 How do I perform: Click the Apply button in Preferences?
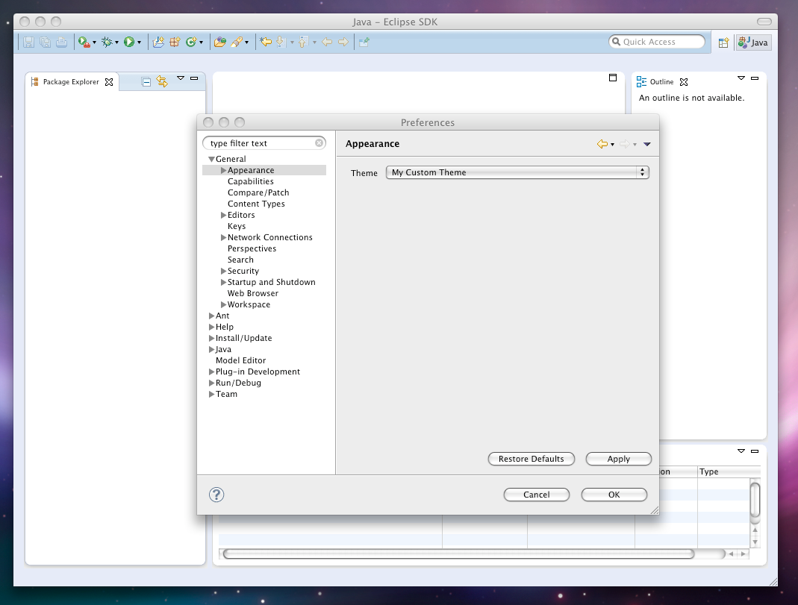pyautogui.click(x=618, y=459)
